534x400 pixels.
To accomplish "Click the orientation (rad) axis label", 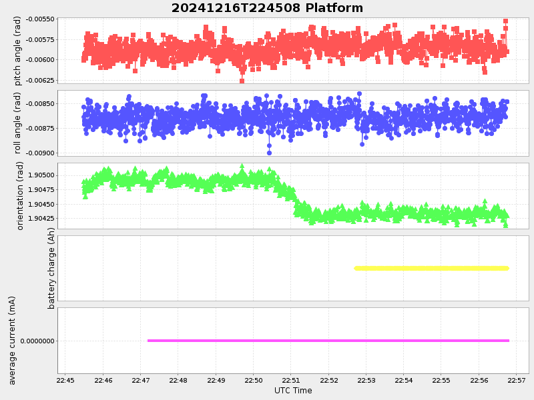I will (x=20, y=196).
